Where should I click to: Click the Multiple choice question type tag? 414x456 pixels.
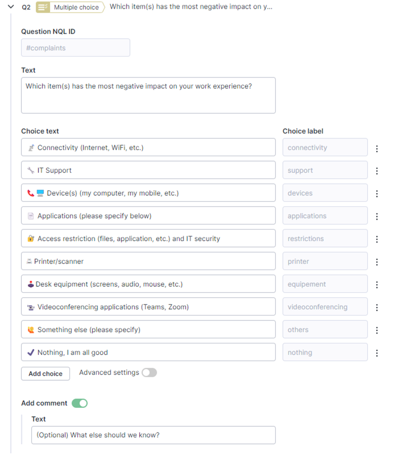(71, 7)
